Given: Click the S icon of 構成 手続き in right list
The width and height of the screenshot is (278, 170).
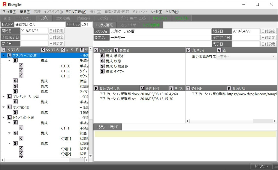Looking at the screenshot, I should (x=102, y=56).
